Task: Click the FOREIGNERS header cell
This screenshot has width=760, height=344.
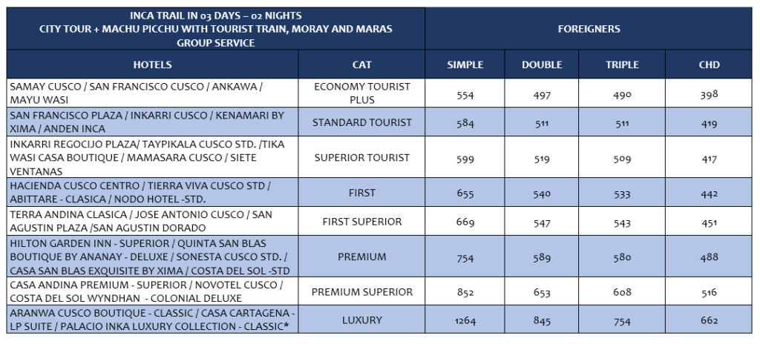Action: [589, 29]
